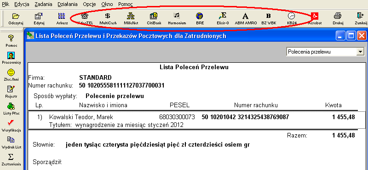Expand the Polecenia przelewu dropdown

click(360, 52)
